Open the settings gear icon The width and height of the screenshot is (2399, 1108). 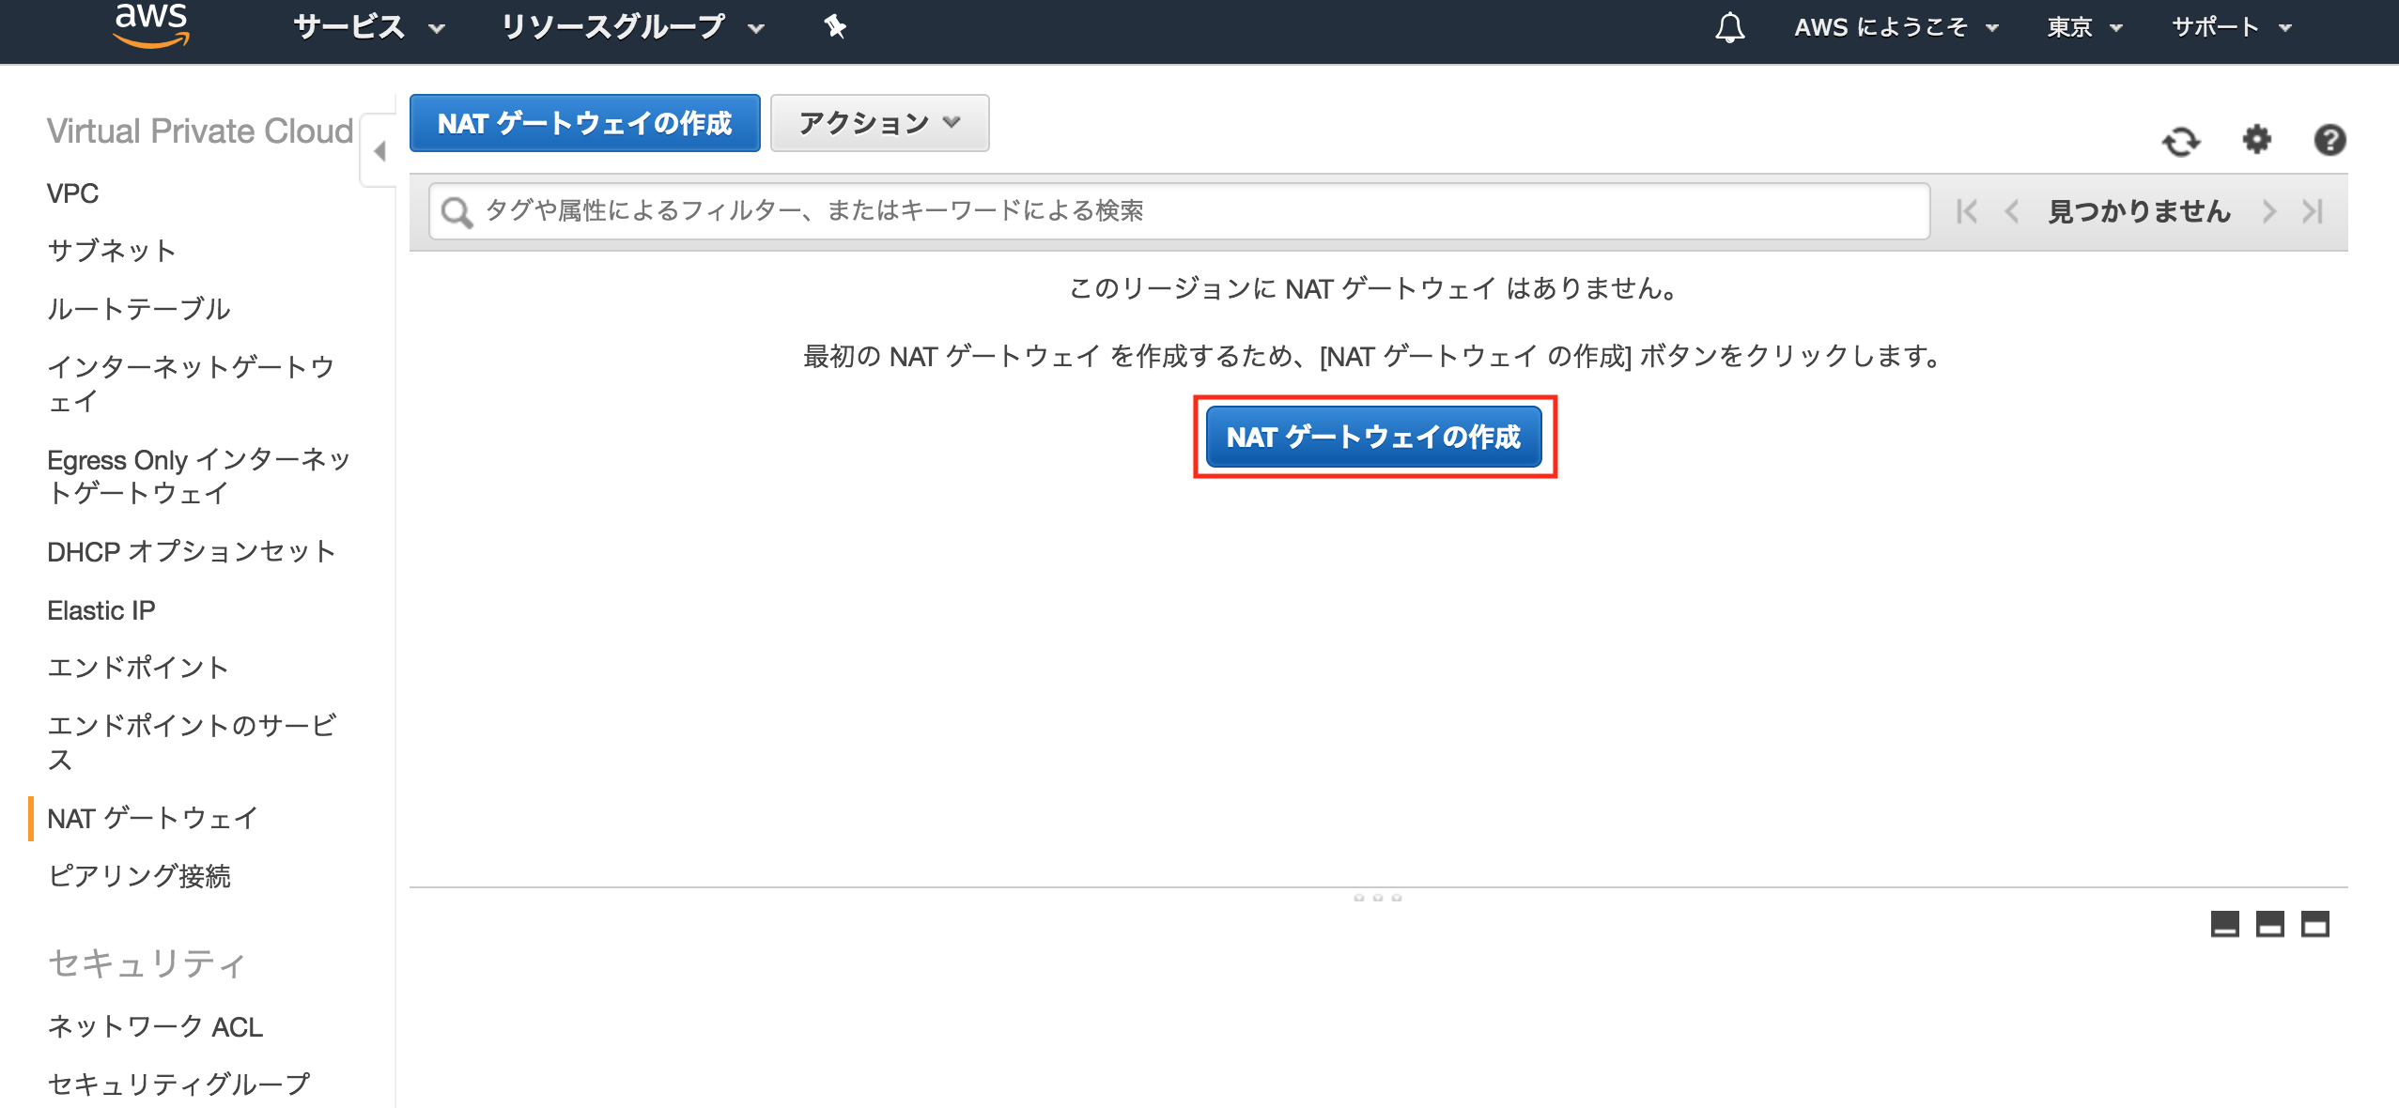click(2256, 140)
